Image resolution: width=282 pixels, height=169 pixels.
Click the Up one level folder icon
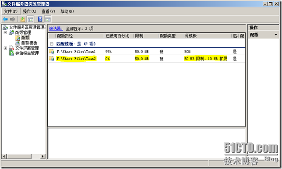click(22, 19)
